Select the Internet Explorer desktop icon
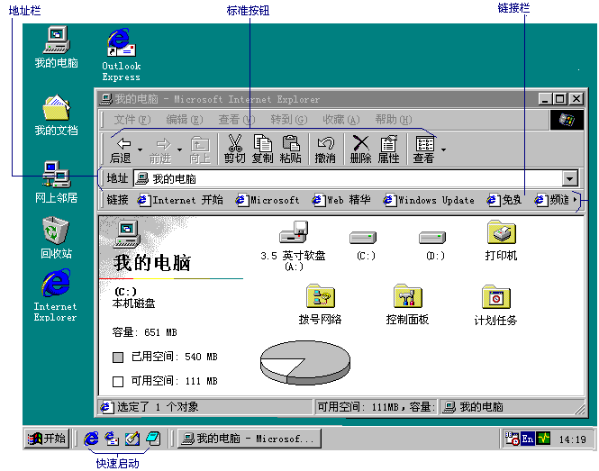Screen dimensions: 599x471 click(x=56, y=283)
